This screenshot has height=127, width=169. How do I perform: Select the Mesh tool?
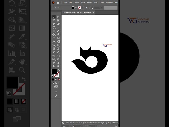(x=54, y=49)
